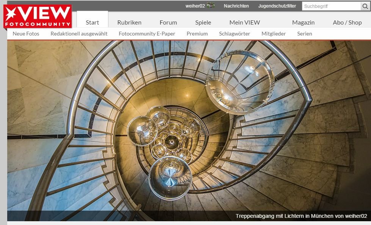Show Neue Fotos
Image resolution: width=371 pixels, height=225 pixels.
coord(26,34)
